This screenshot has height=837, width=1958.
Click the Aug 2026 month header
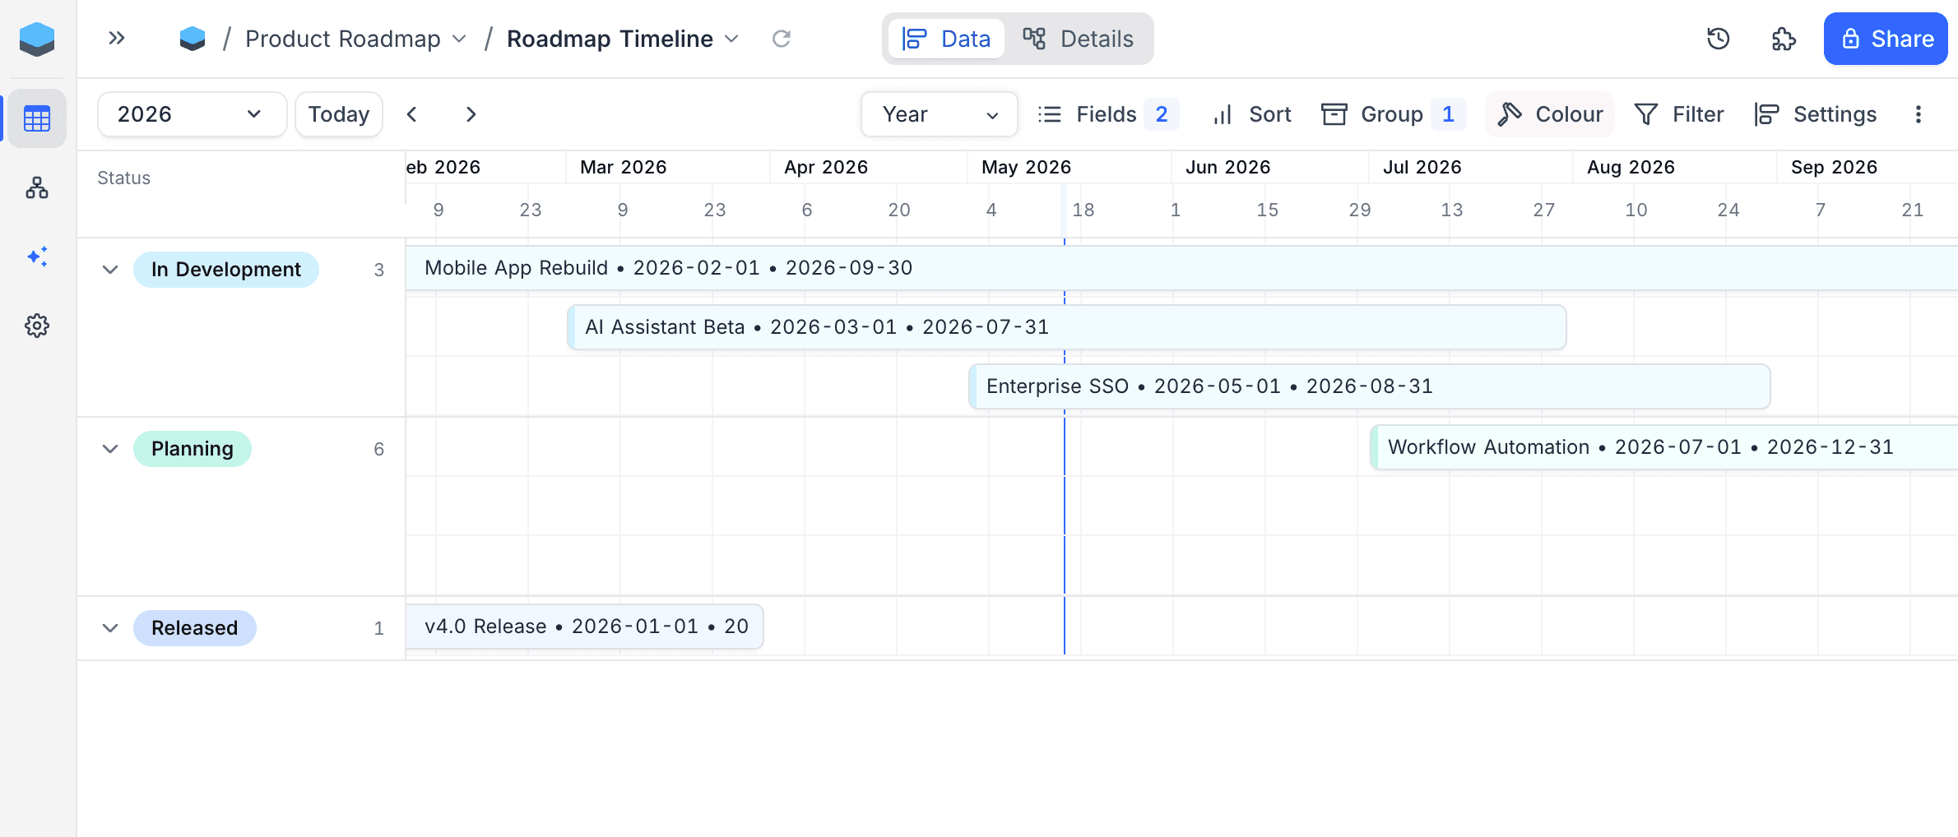click(x=1631, y=167)
